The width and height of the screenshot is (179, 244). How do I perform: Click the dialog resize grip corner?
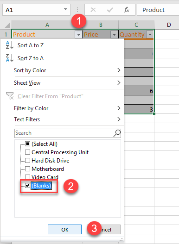coord(121,239)
